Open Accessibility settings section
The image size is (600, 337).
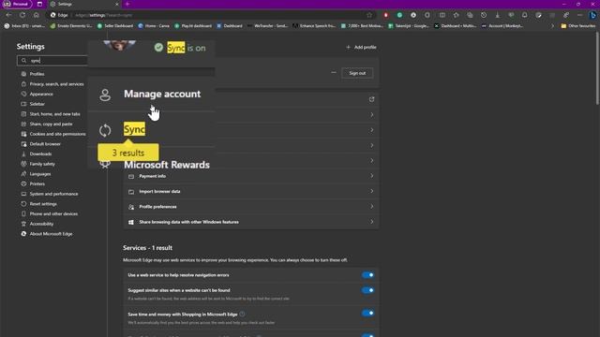click(x=41, y=224)
